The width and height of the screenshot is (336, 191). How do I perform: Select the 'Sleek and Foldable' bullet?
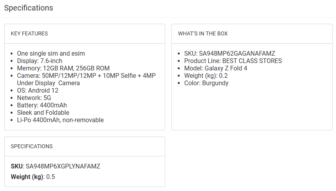point(43,112)
